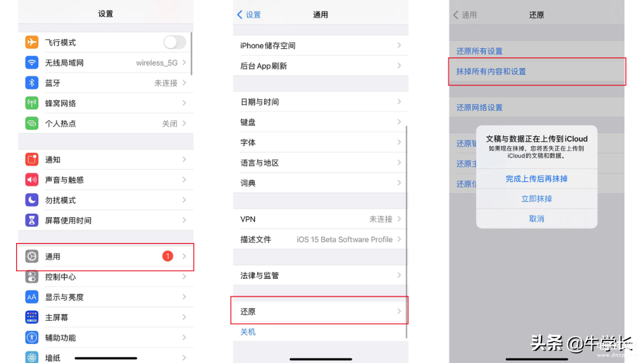Tap the orange airplane mode icon
Viewport: 644px width, 363px height.
coord(32,42)
